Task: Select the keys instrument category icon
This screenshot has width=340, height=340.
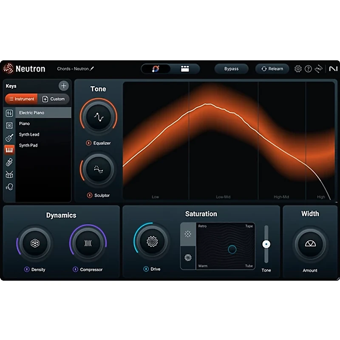Action: tap(9, 150)
